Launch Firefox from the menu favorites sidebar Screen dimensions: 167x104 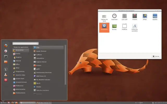[x=6, y=45]
